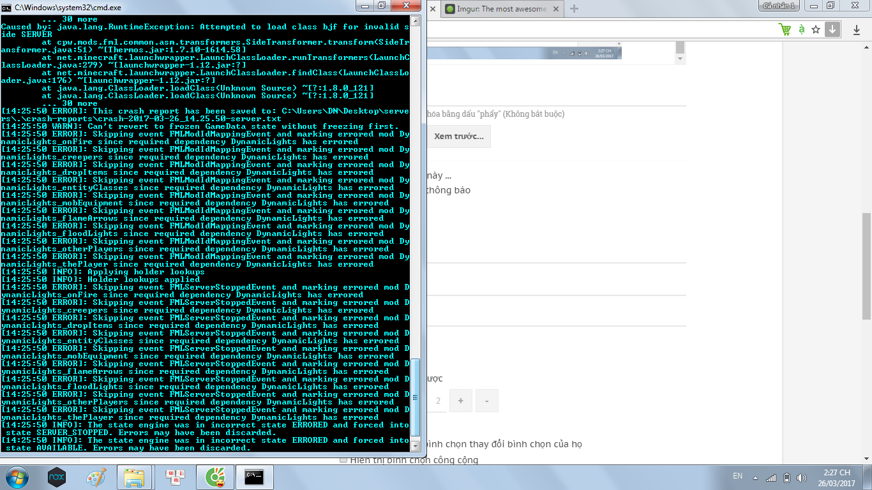Viewport: 872px width, 490px height.
Task: Minimize the cmd.exe window
Action: (365, 6)
